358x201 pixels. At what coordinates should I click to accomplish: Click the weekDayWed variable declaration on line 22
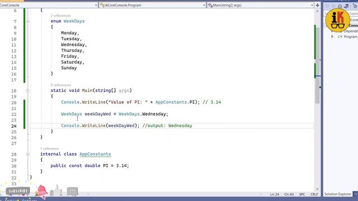[98, 114]
